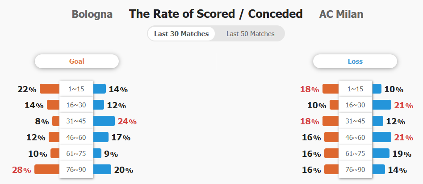Click Bologna's 28% orange goal bar
This screenshot has width=423, height=184.
coord(47,169)
